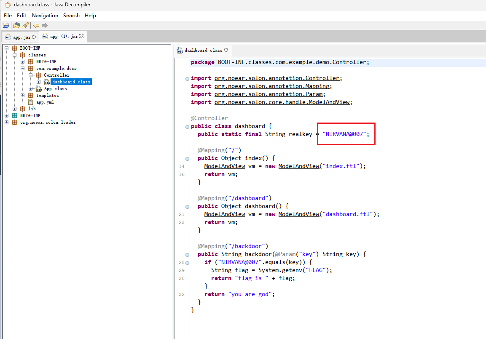Open the Navigation menu
This screenshot has height=339, width=486.
pos(45,16)
